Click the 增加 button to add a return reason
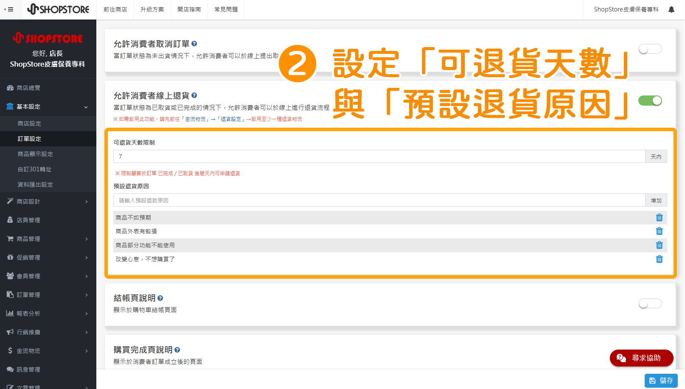Image resolution: width=685 pixels, height=389 pixels. click(x=656, y=200)
